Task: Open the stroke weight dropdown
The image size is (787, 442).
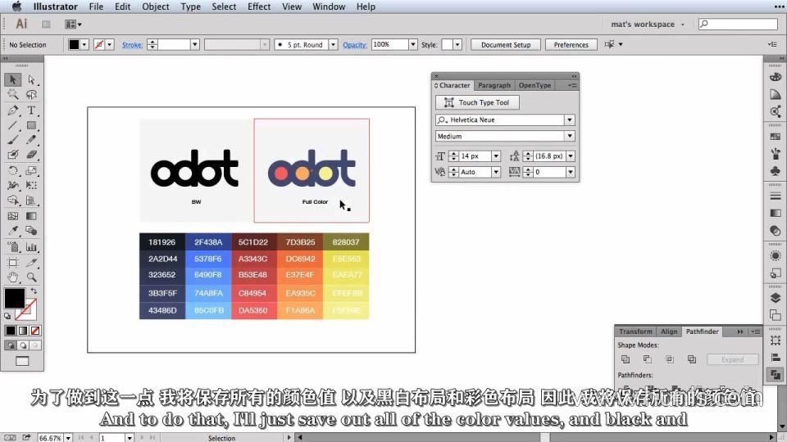Action: coord(195,44)
